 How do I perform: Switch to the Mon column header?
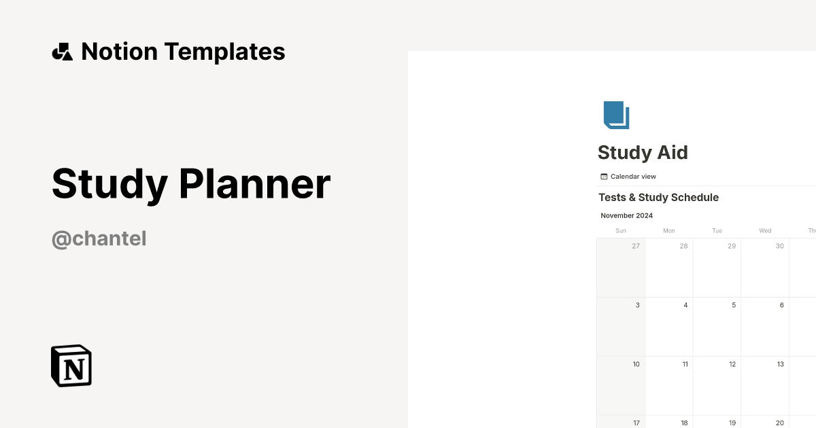click(668, 230)
